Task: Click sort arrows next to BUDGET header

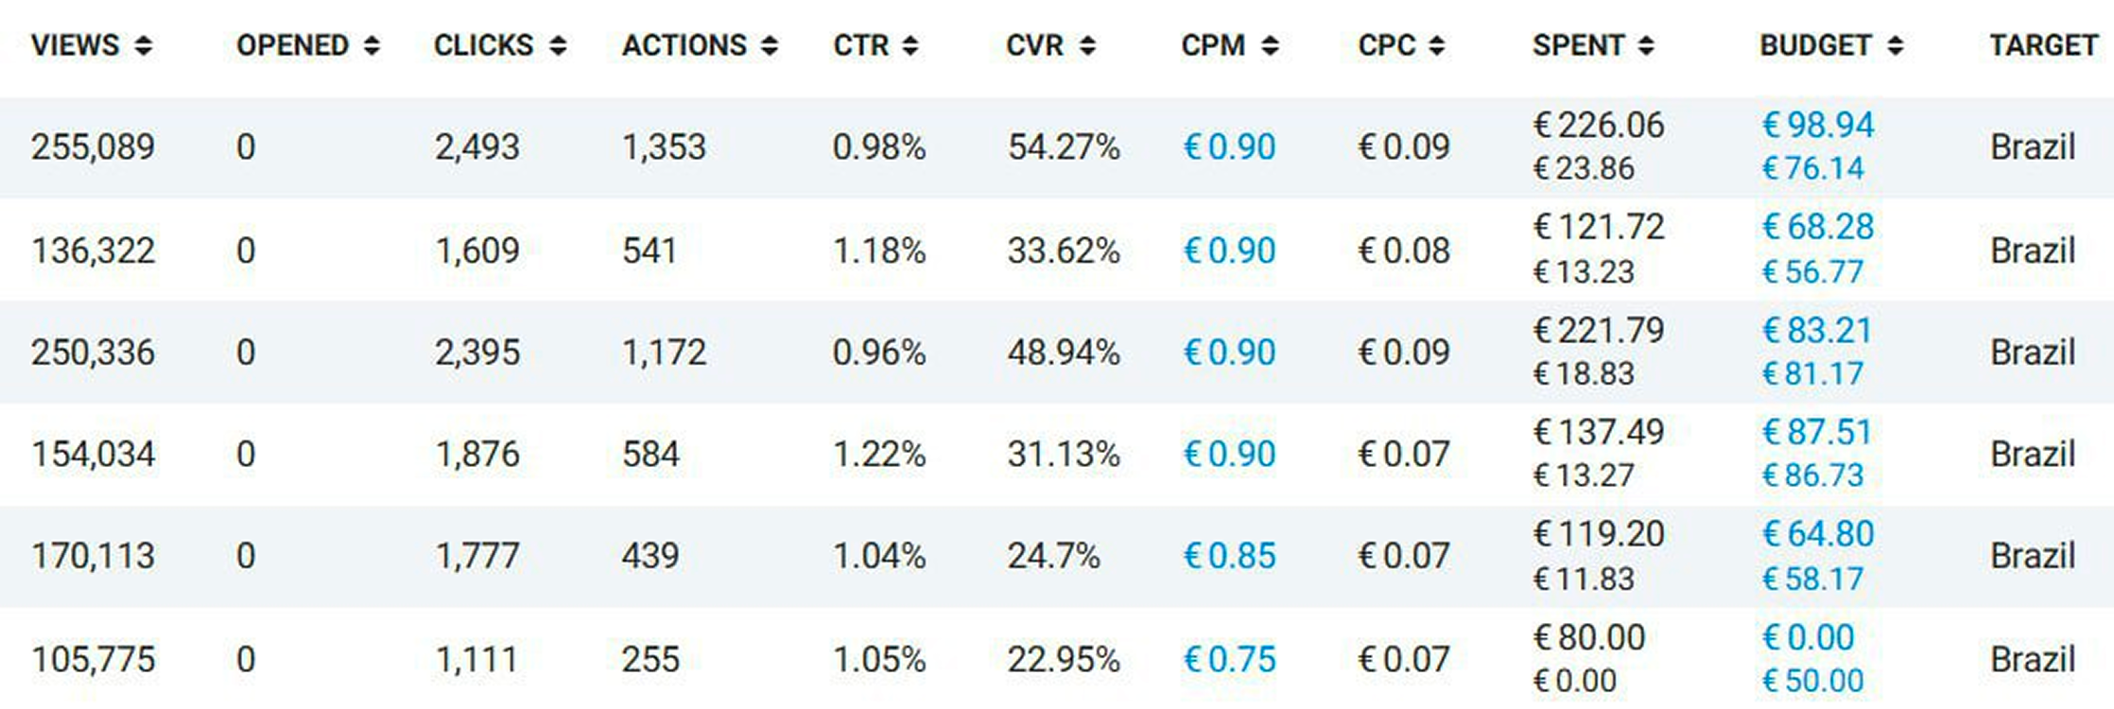Action: click(x=1895, y=45)
